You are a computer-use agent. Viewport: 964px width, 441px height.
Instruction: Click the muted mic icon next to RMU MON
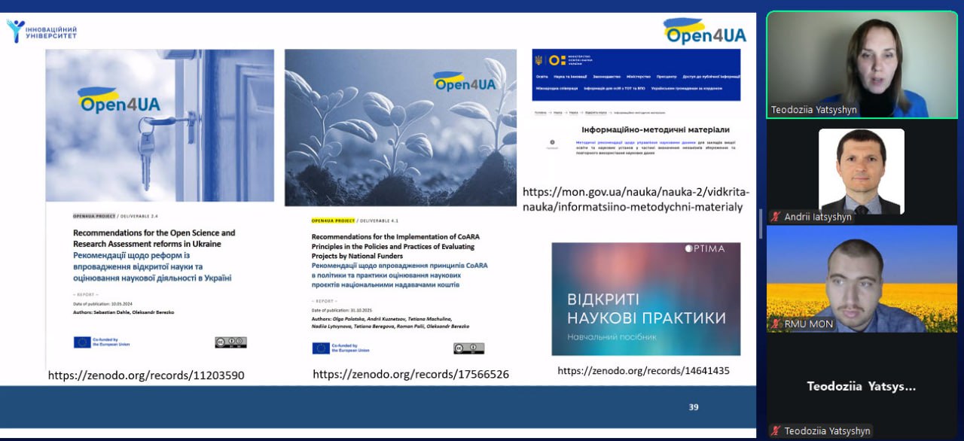click(775, 324)
